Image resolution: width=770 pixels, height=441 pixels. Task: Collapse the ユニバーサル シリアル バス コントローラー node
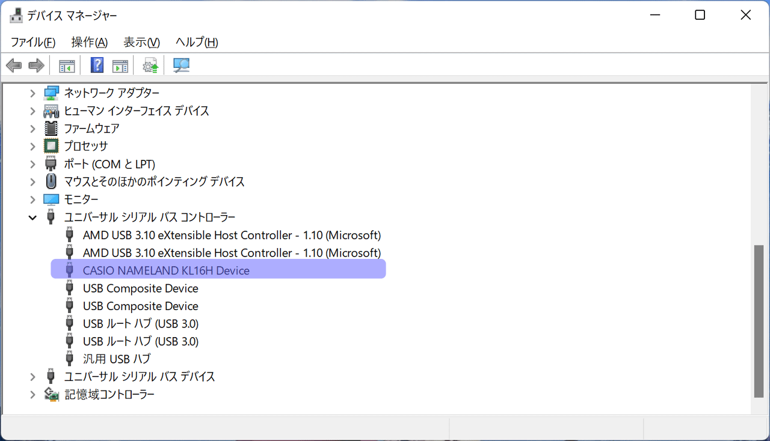33,217
